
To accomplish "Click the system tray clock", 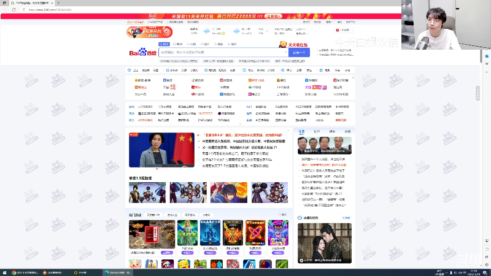I will click(473, 272).
